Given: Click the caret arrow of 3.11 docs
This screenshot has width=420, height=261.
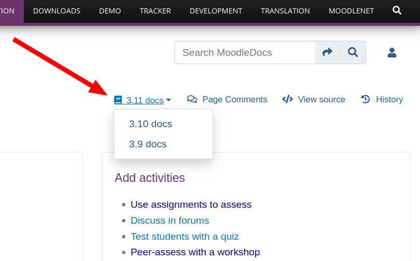Looking at the screenshot, I should (x=168, y=100).
